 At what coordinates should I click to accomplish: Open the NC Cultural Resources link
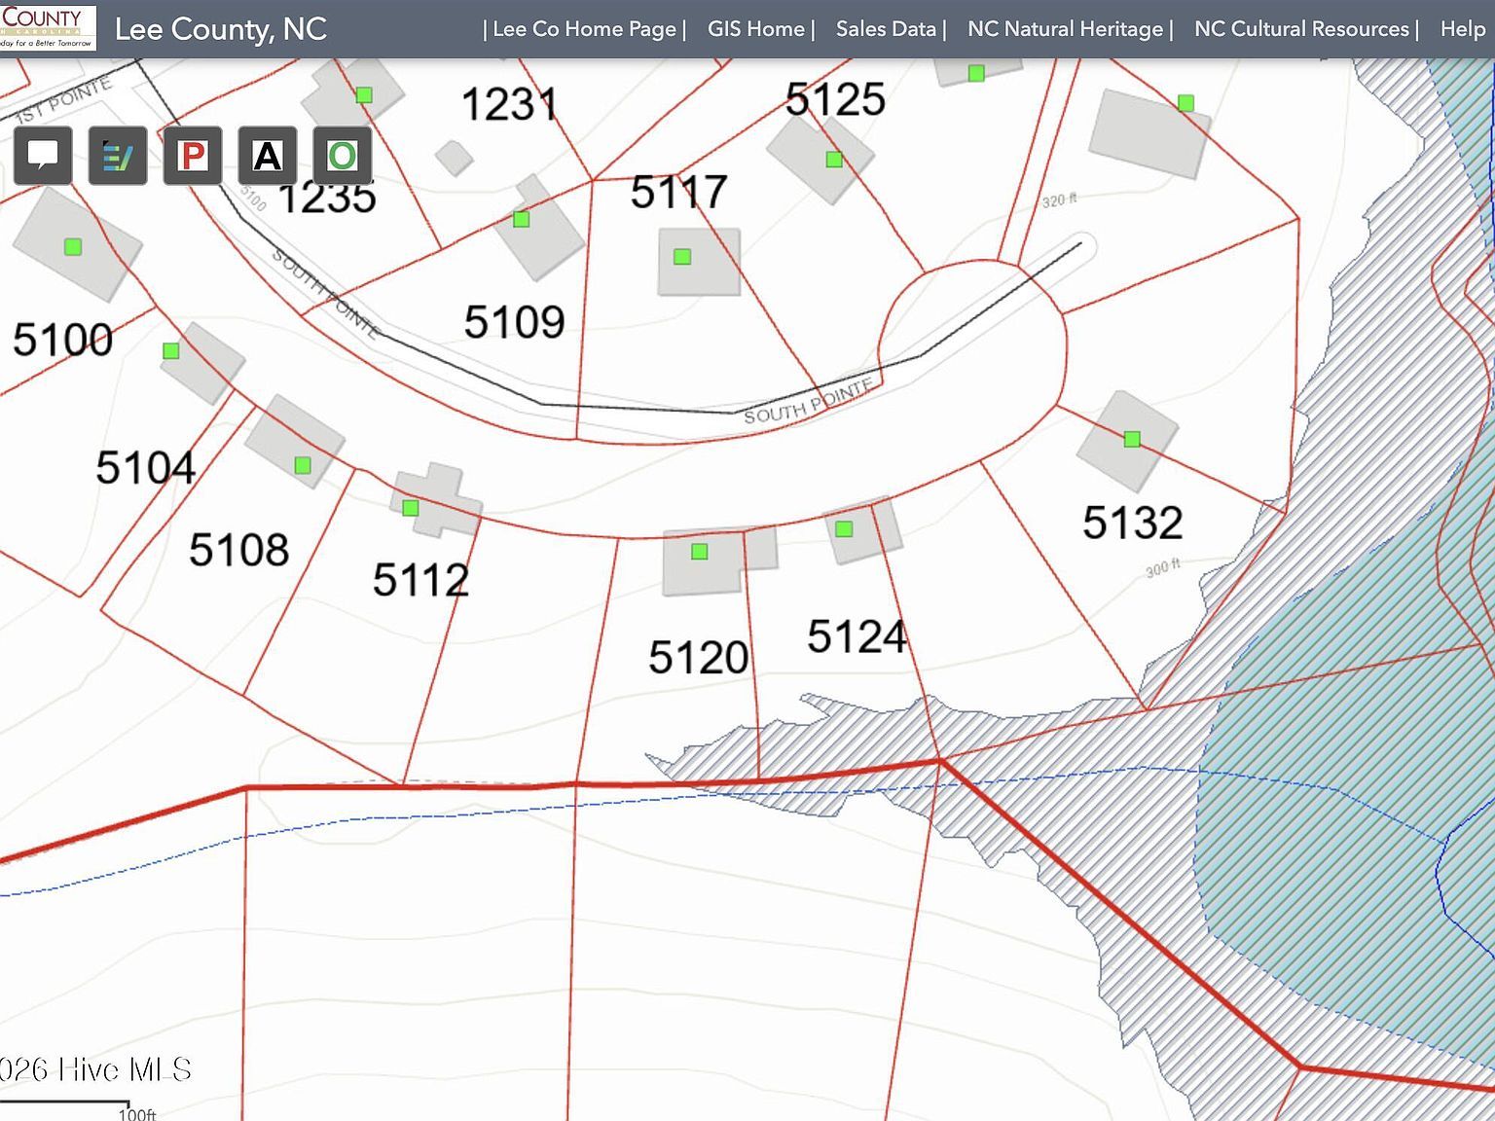1301,28
